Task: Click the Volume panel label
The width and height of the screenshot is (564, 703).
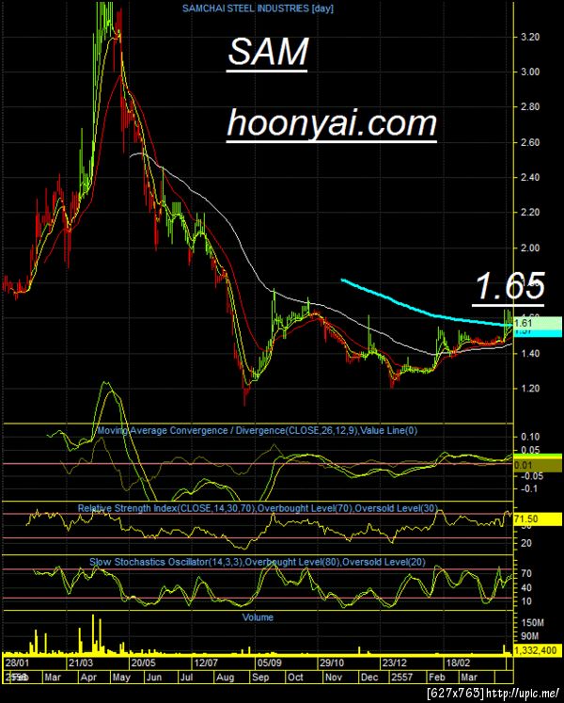Action: (x=258, y=617)
